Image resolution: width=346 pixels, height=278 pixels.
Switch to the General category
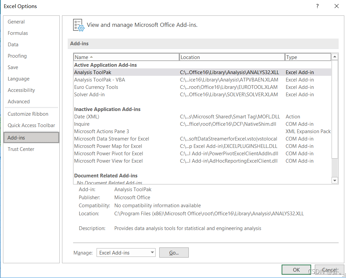click(16, 21)
